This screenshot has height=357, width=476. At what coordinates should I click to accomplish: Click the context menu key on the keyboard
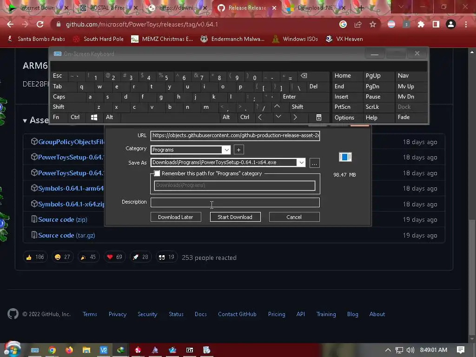click(318, 117)
